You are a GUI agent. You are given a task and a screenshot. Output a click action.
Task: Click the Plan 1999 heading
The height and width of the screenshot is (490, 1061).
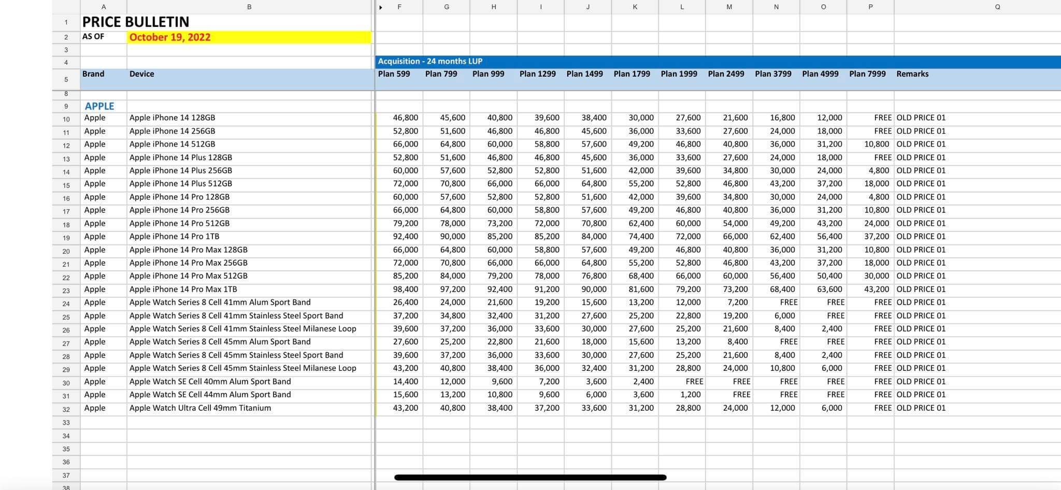(679, 74)
